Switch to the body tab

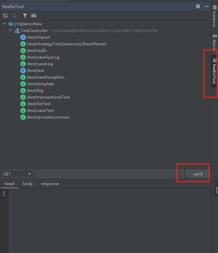point(28,184)
